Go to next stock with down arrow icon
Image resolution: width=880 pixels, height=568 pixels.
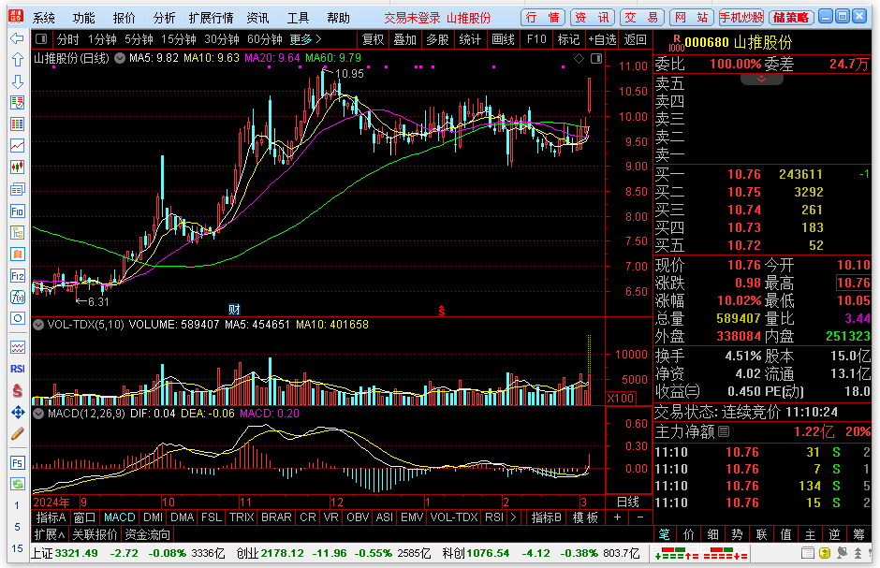click(x=18, y=81)
